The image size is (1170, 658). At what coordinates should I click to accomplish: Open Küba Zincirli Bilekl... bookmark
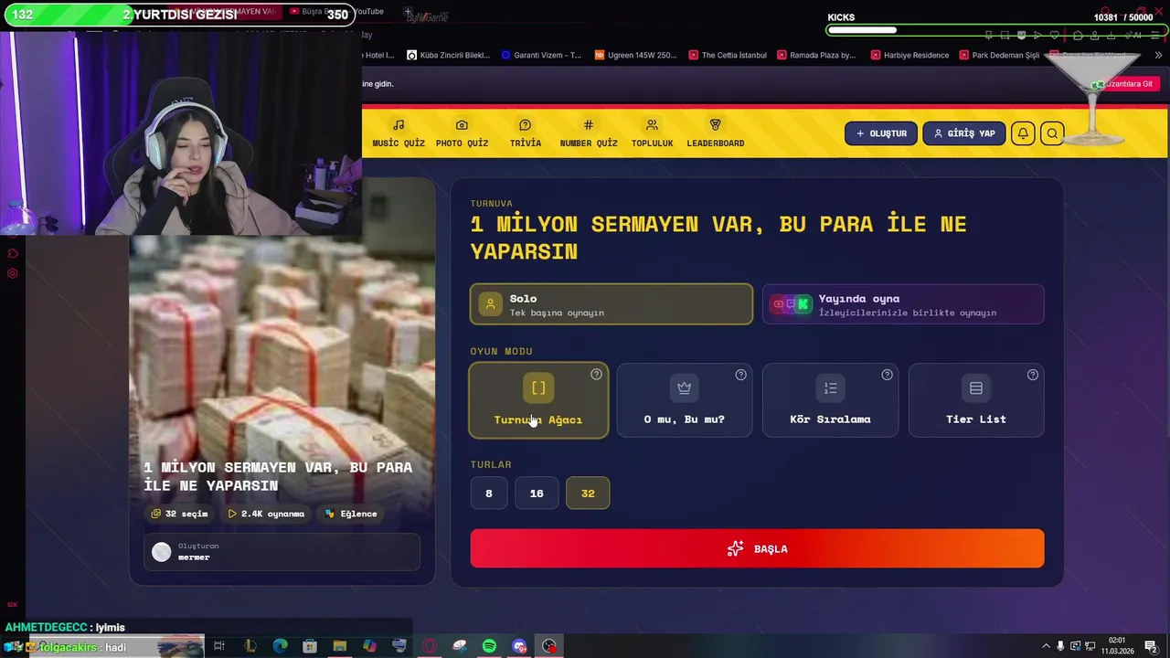click(449, 55)
